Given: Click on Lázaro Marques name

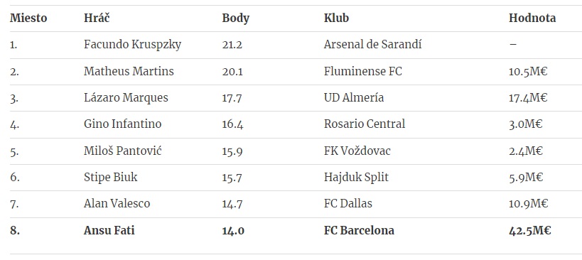Looking at the screenshot, I should click(x=126, y=97).
